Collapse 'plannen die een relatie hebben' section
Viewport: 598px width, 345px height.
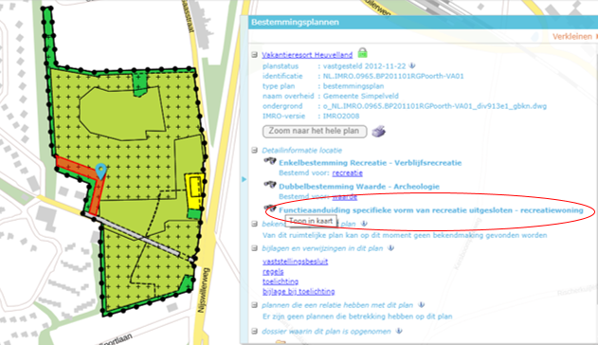coord(254,305)
